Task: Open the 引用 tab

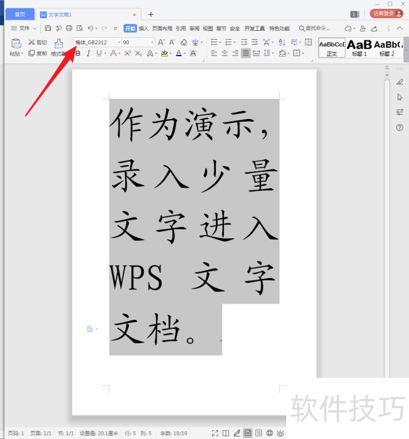Action: pyautogui.click(x=181, y=28)
